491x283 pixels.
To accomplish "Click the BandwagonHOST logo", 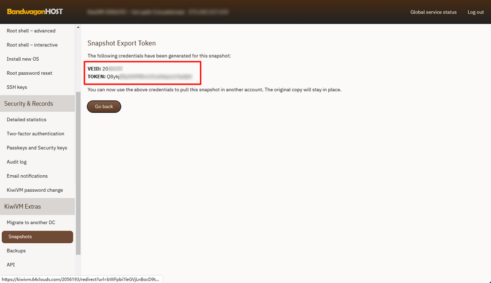I will point(34,12).
